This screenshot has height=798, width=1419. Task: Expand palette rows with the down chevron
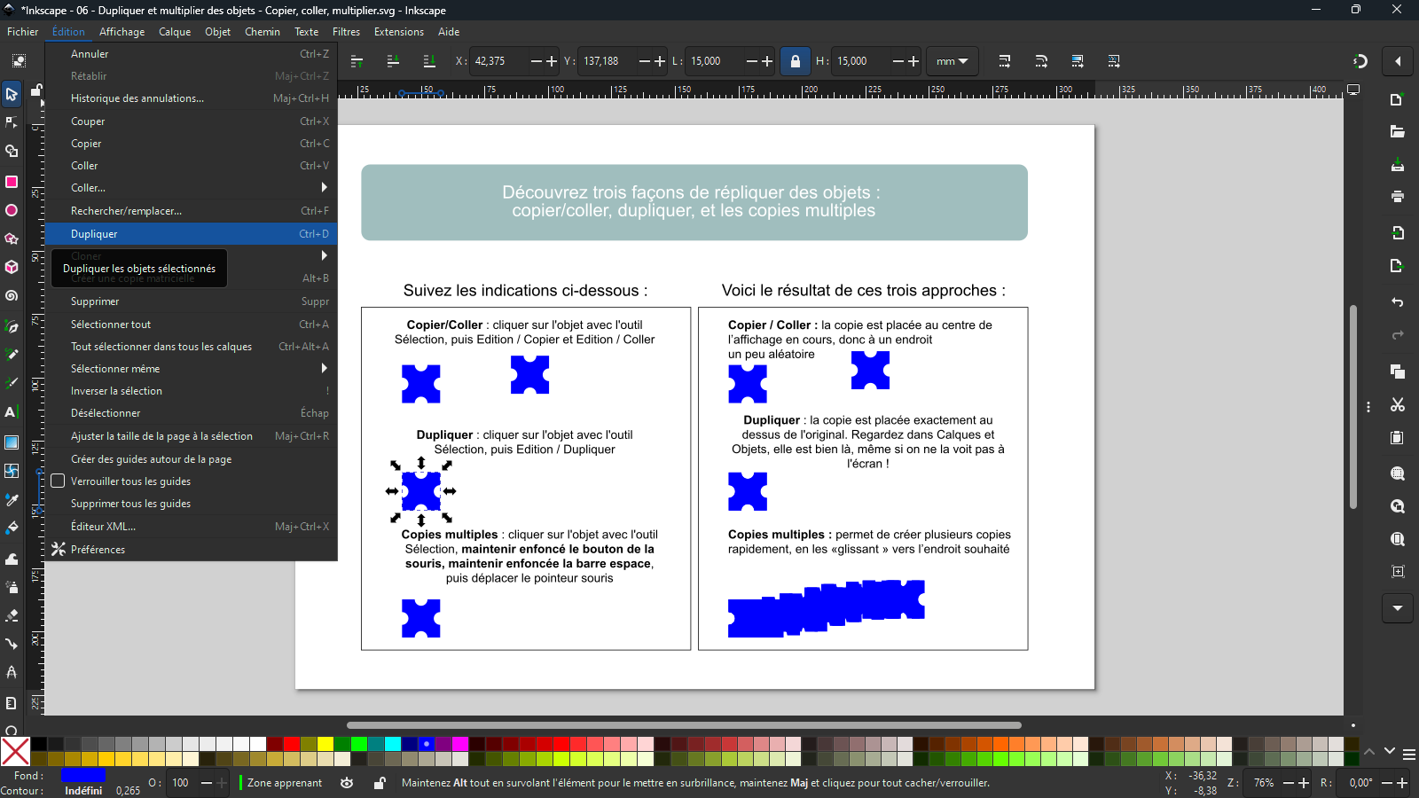tap(1390, 751)
